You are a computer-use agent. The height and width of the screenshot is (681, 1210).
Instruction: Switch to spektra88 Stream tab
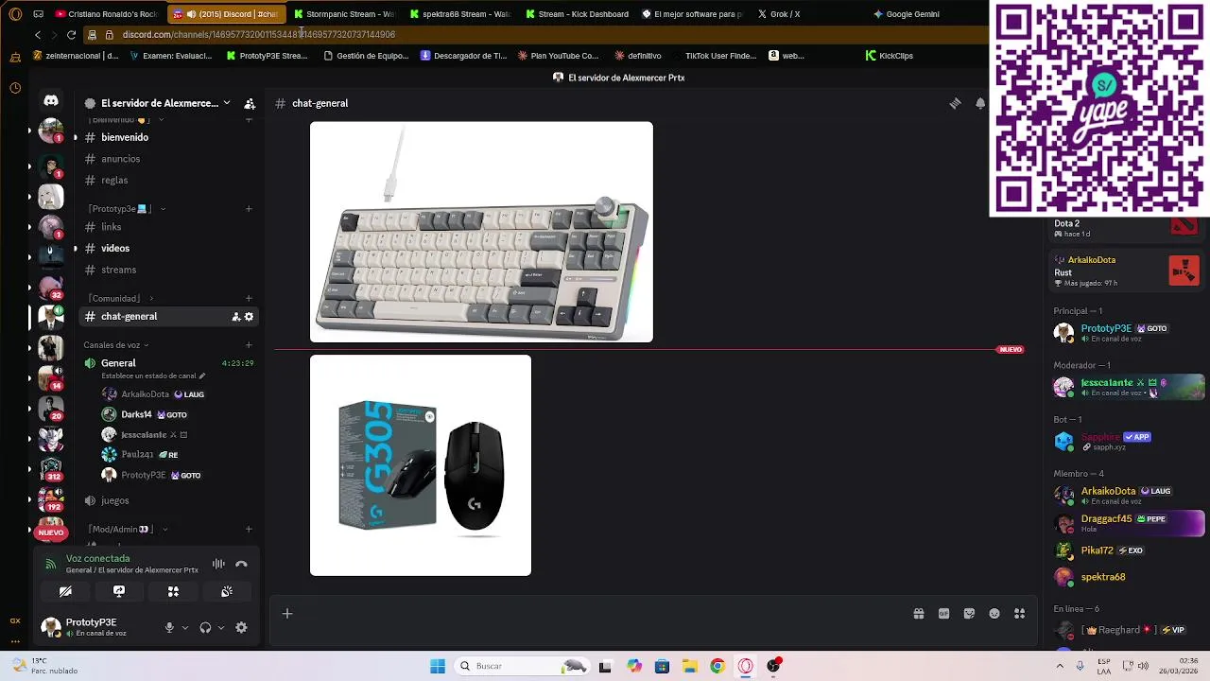click(x=459, y=14)
